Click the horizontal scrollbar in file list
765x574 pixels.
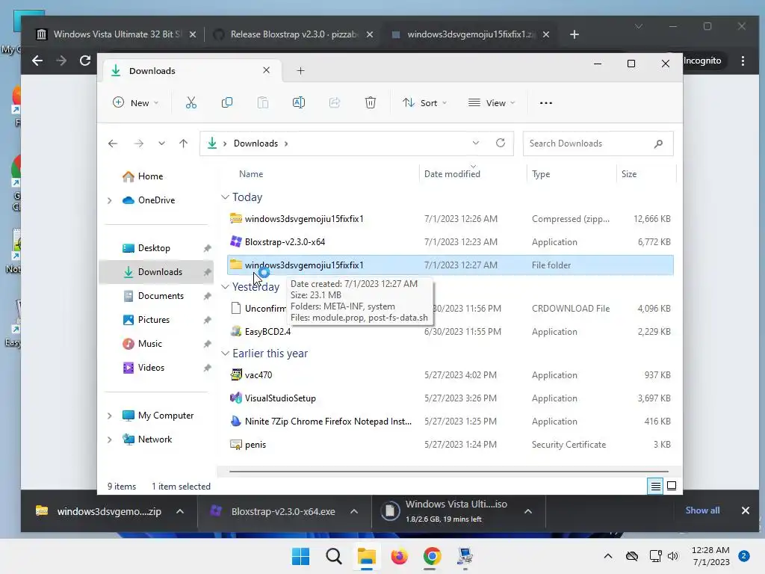point(449,472)
